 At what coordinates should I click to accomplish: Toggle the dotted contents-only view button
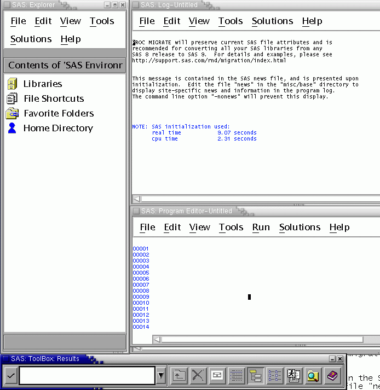point(236,376)
